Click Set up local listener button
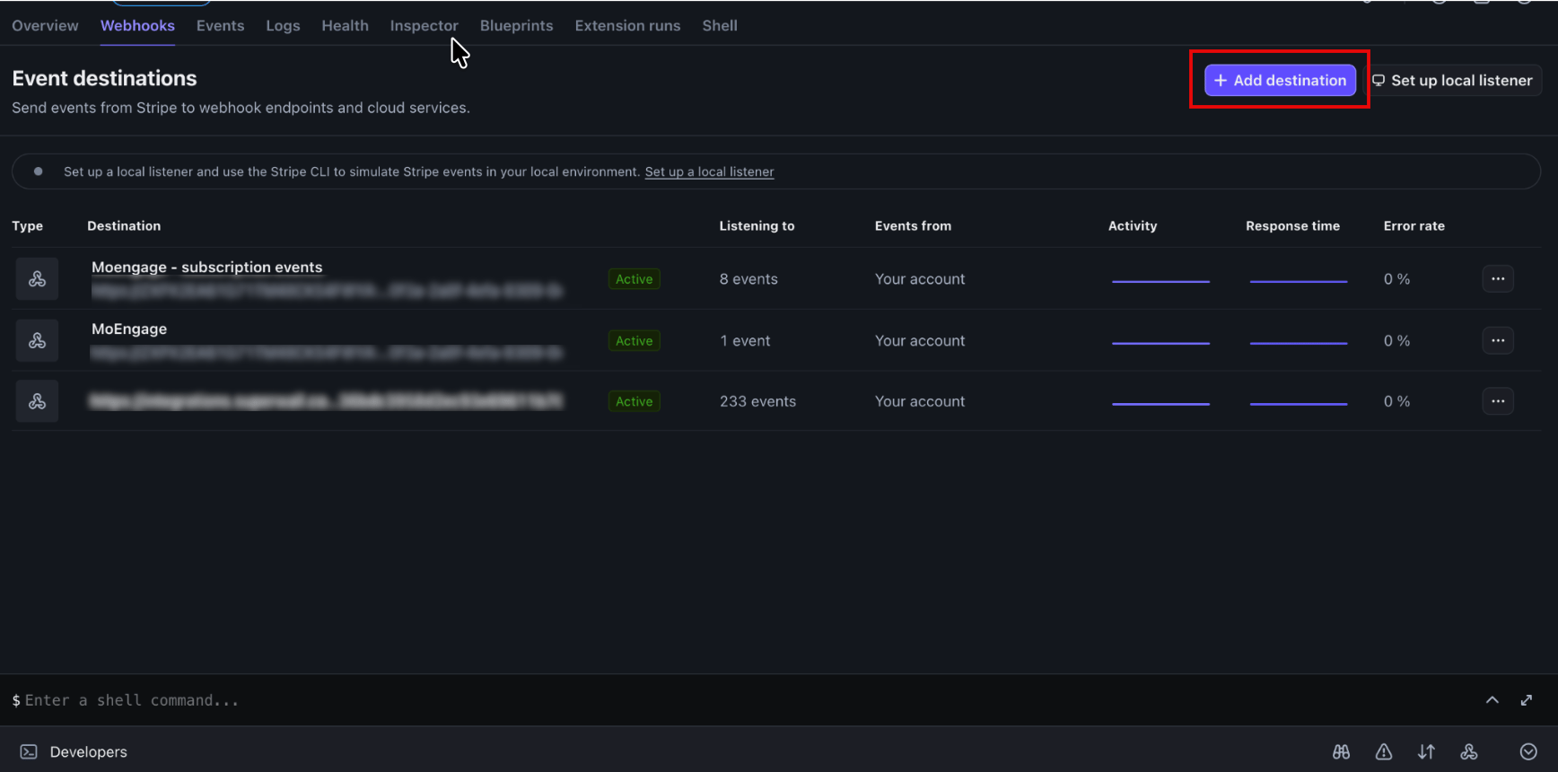 1453,80
